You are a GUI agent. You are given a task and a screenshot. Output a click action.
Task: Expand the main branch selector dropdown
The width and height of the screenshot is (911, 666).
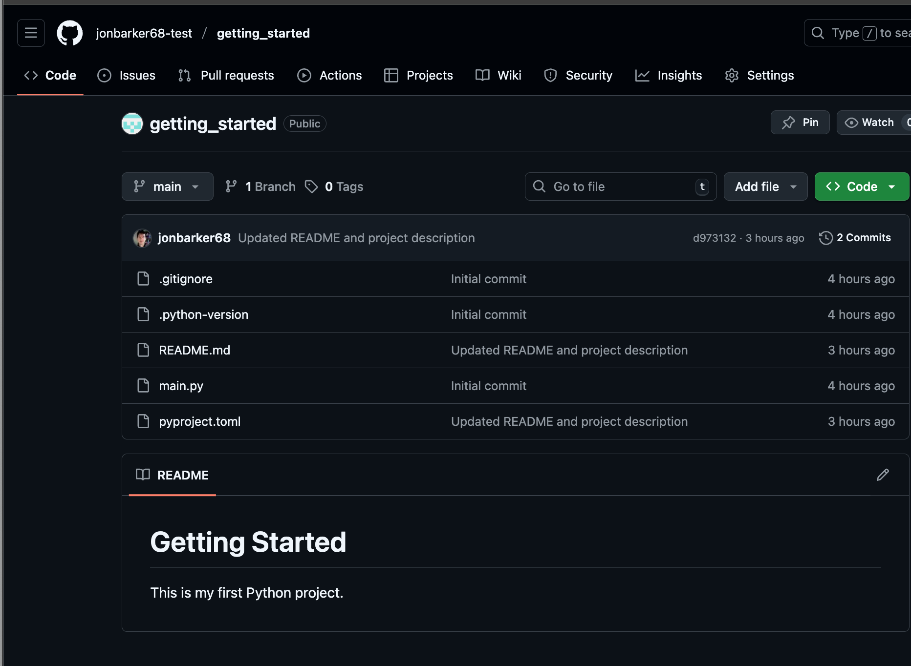(167, 187)
